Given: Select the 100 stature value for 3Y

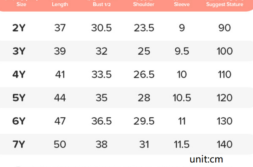Looking at the screenshot, I should (x=225, y=51).
